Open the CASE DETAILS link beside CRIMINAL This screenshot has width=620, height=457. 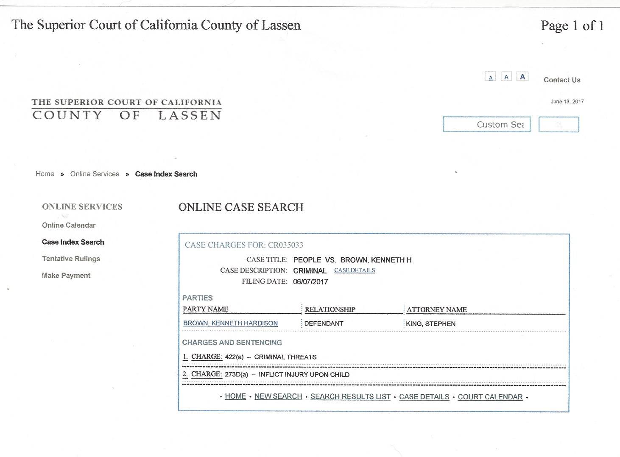point(355,270)
